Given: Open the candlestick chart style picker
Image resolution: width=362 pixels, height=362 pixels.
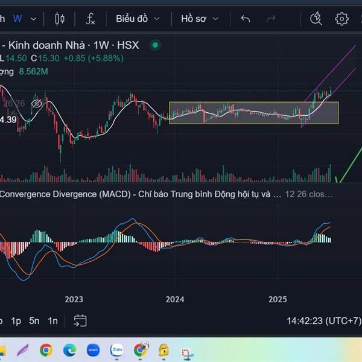Looking at the screenshot, I should [x=60, y=19].
